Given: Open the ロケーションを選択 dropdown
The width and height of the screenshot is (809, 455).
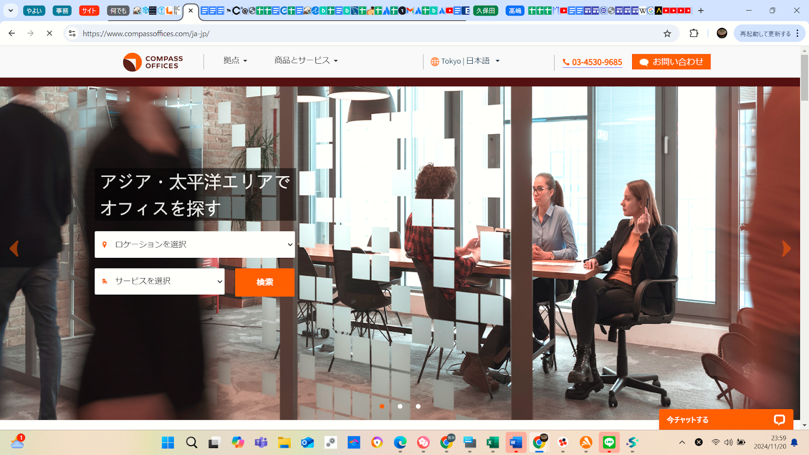Looking at the screenshot, I should pyautogui.click(x=195, y=245).
